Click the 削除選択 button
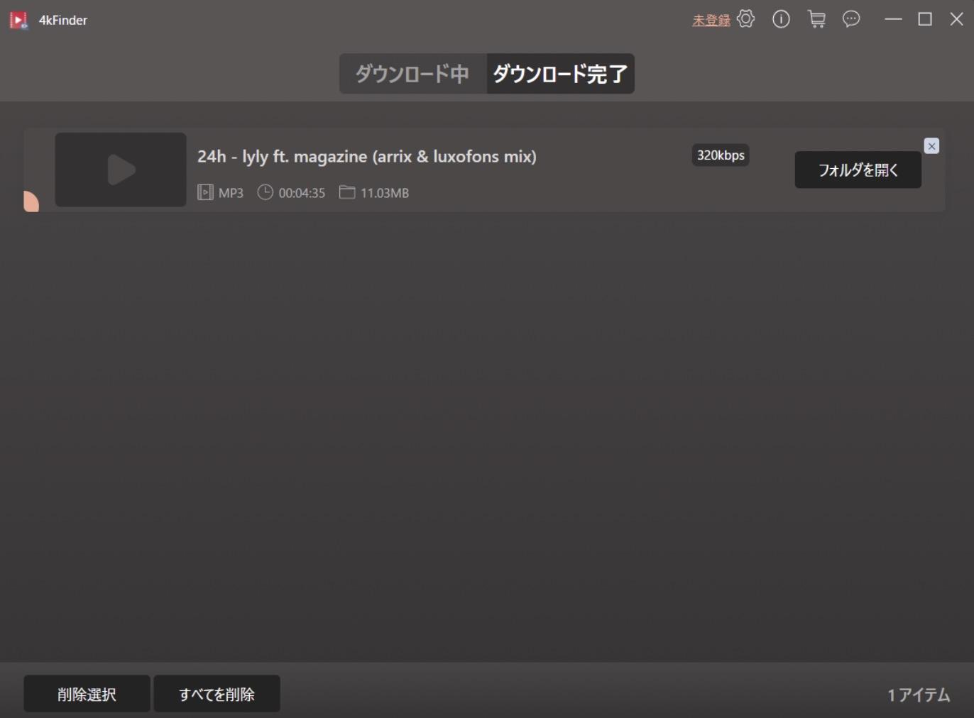Viewport: 974px width, 718px height. pos(87,694)
